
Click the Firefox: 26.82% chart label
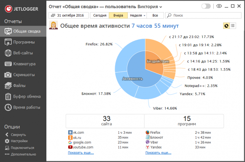tap(99, 44)
